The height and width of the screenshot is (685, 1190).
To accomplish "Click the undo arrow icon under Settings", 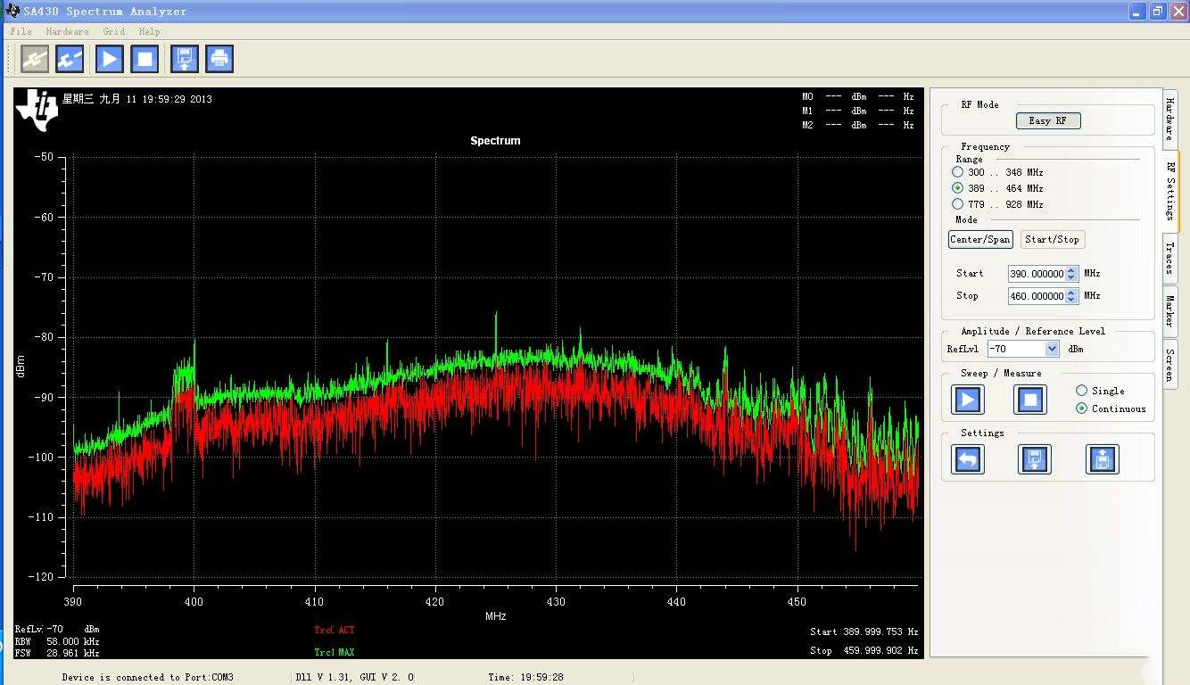I will click(x=968, y=459).
